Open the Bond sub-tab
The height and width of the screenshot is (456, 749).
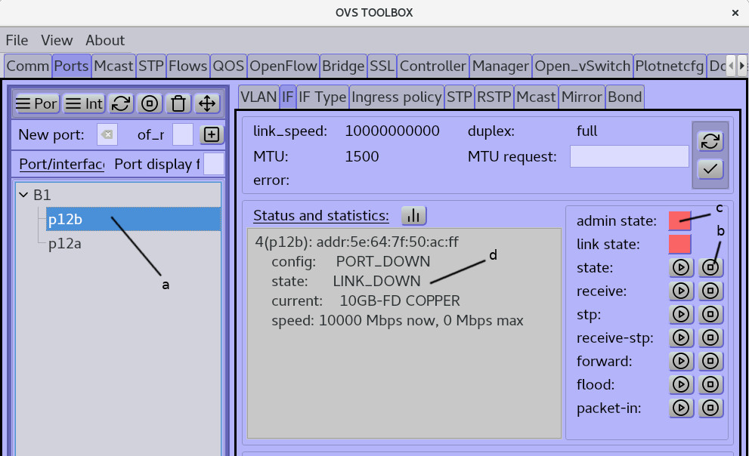pyautogui.click(x=625, y=97)
